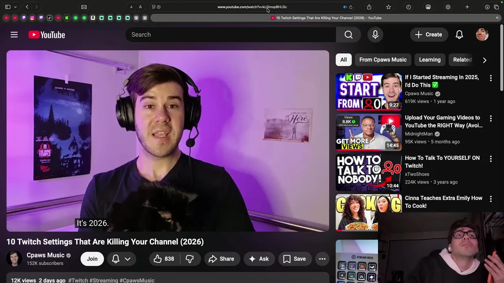Image resolution: width=504 pixels, height=283 pixels.
Task: Reload the page
Action: pyautogui.click(x=350, y=7)
